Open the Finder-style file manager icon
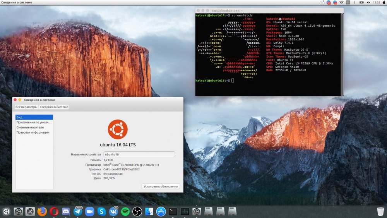 149,211
